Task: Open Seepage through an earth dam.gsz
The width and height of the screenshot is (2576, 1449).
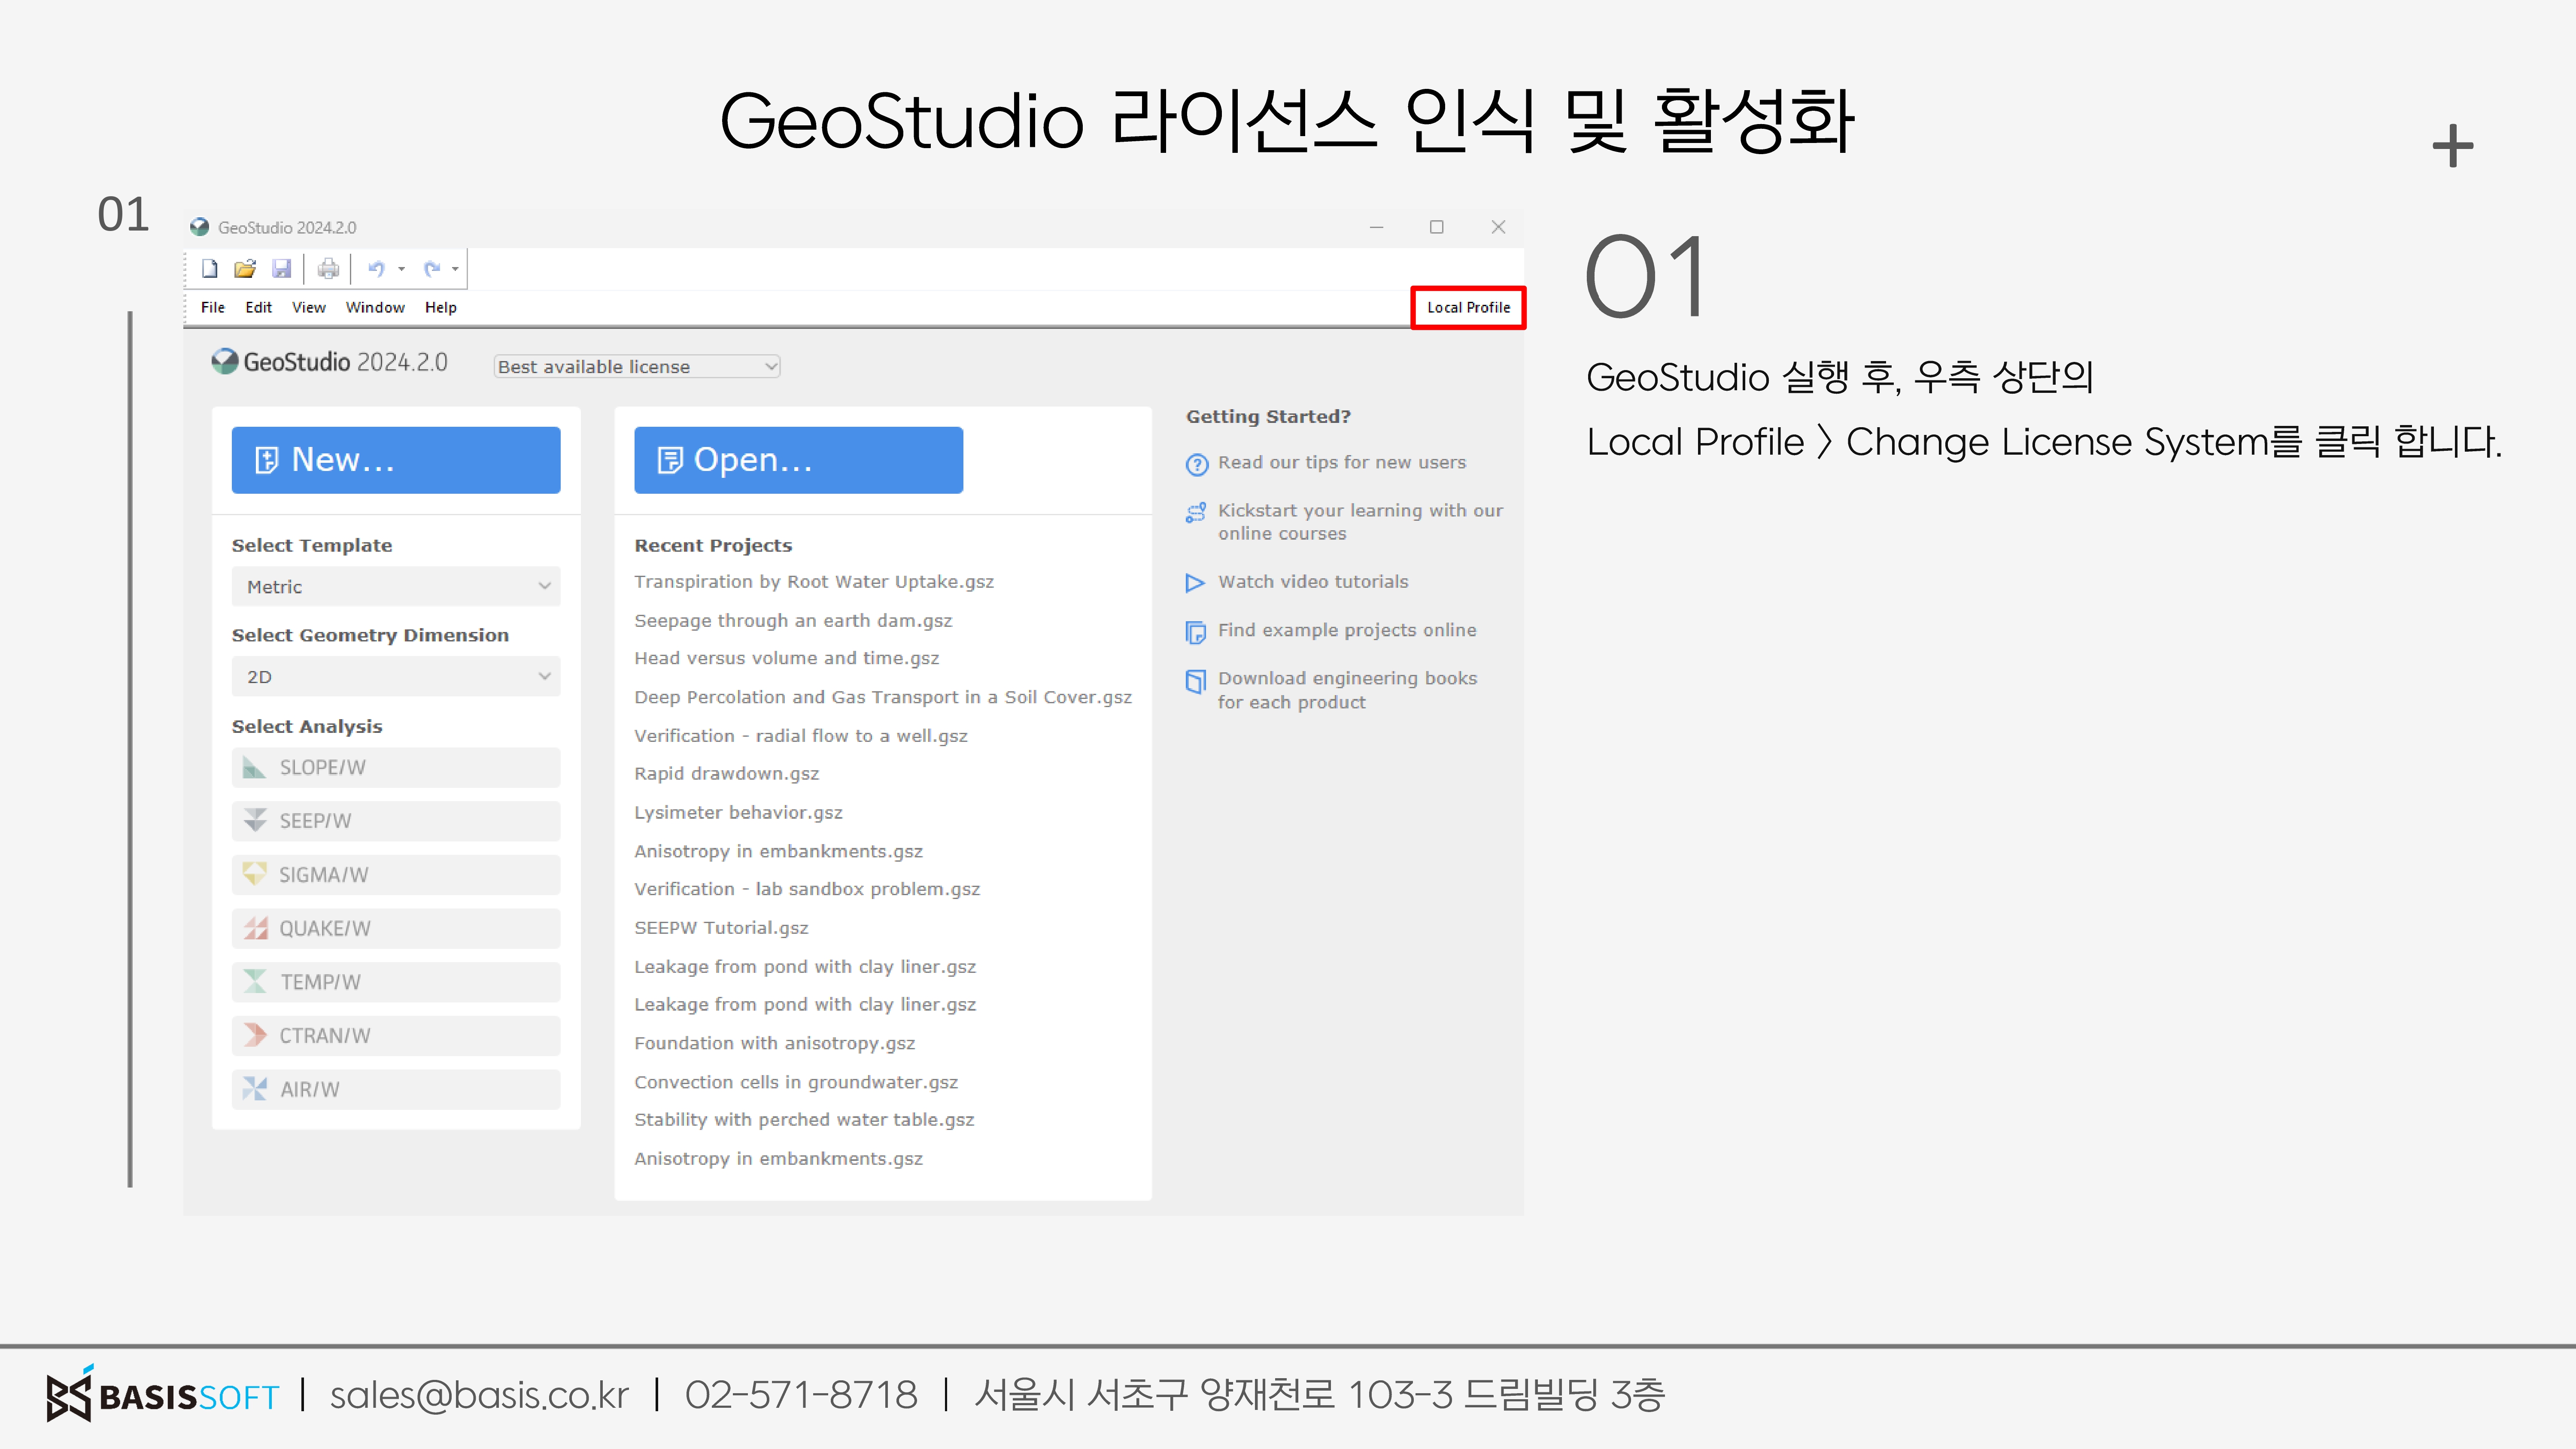Action: (x=793, y=621)
